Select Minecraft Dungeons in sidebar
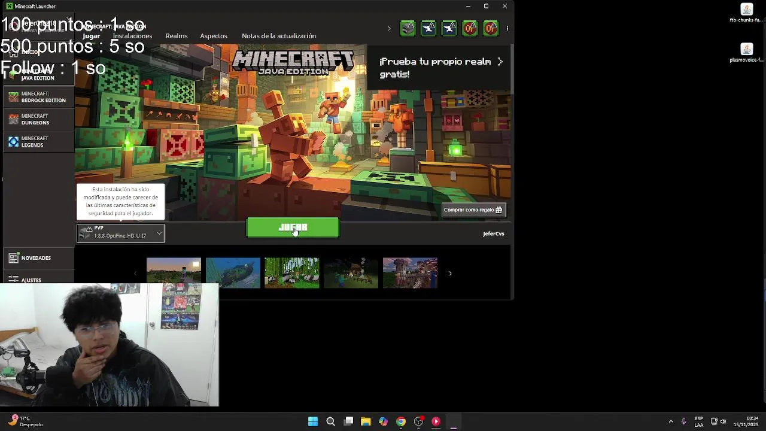The height and width of the screenshot is (431, 766). (39, 119)
